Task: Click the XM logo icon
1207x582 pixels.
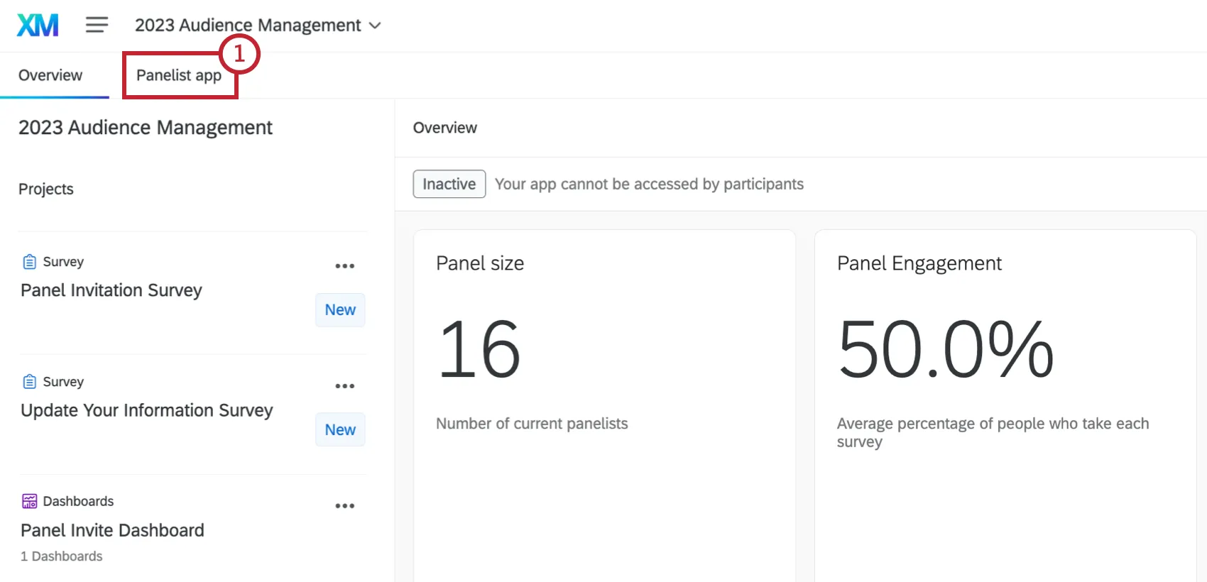Action: pyautogui.click(x=38, y=26)
